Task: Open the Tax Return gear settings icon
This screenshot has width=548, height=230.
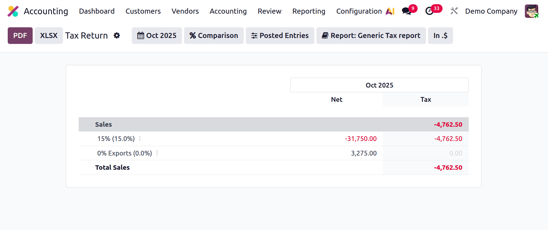Action: tap(117, 36)
